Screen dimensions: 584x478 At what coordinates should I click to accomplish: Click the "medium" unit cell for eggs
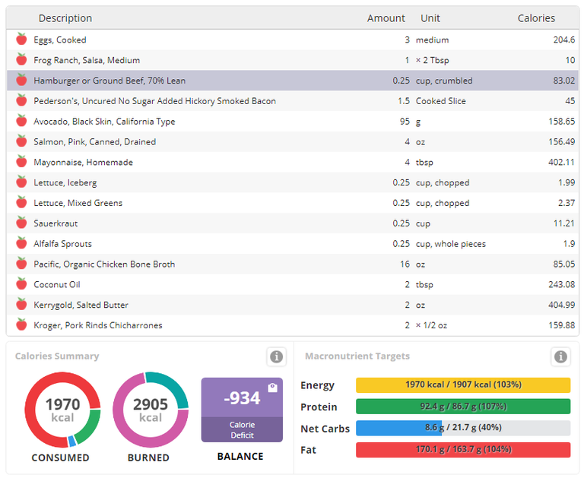point(432,40)
